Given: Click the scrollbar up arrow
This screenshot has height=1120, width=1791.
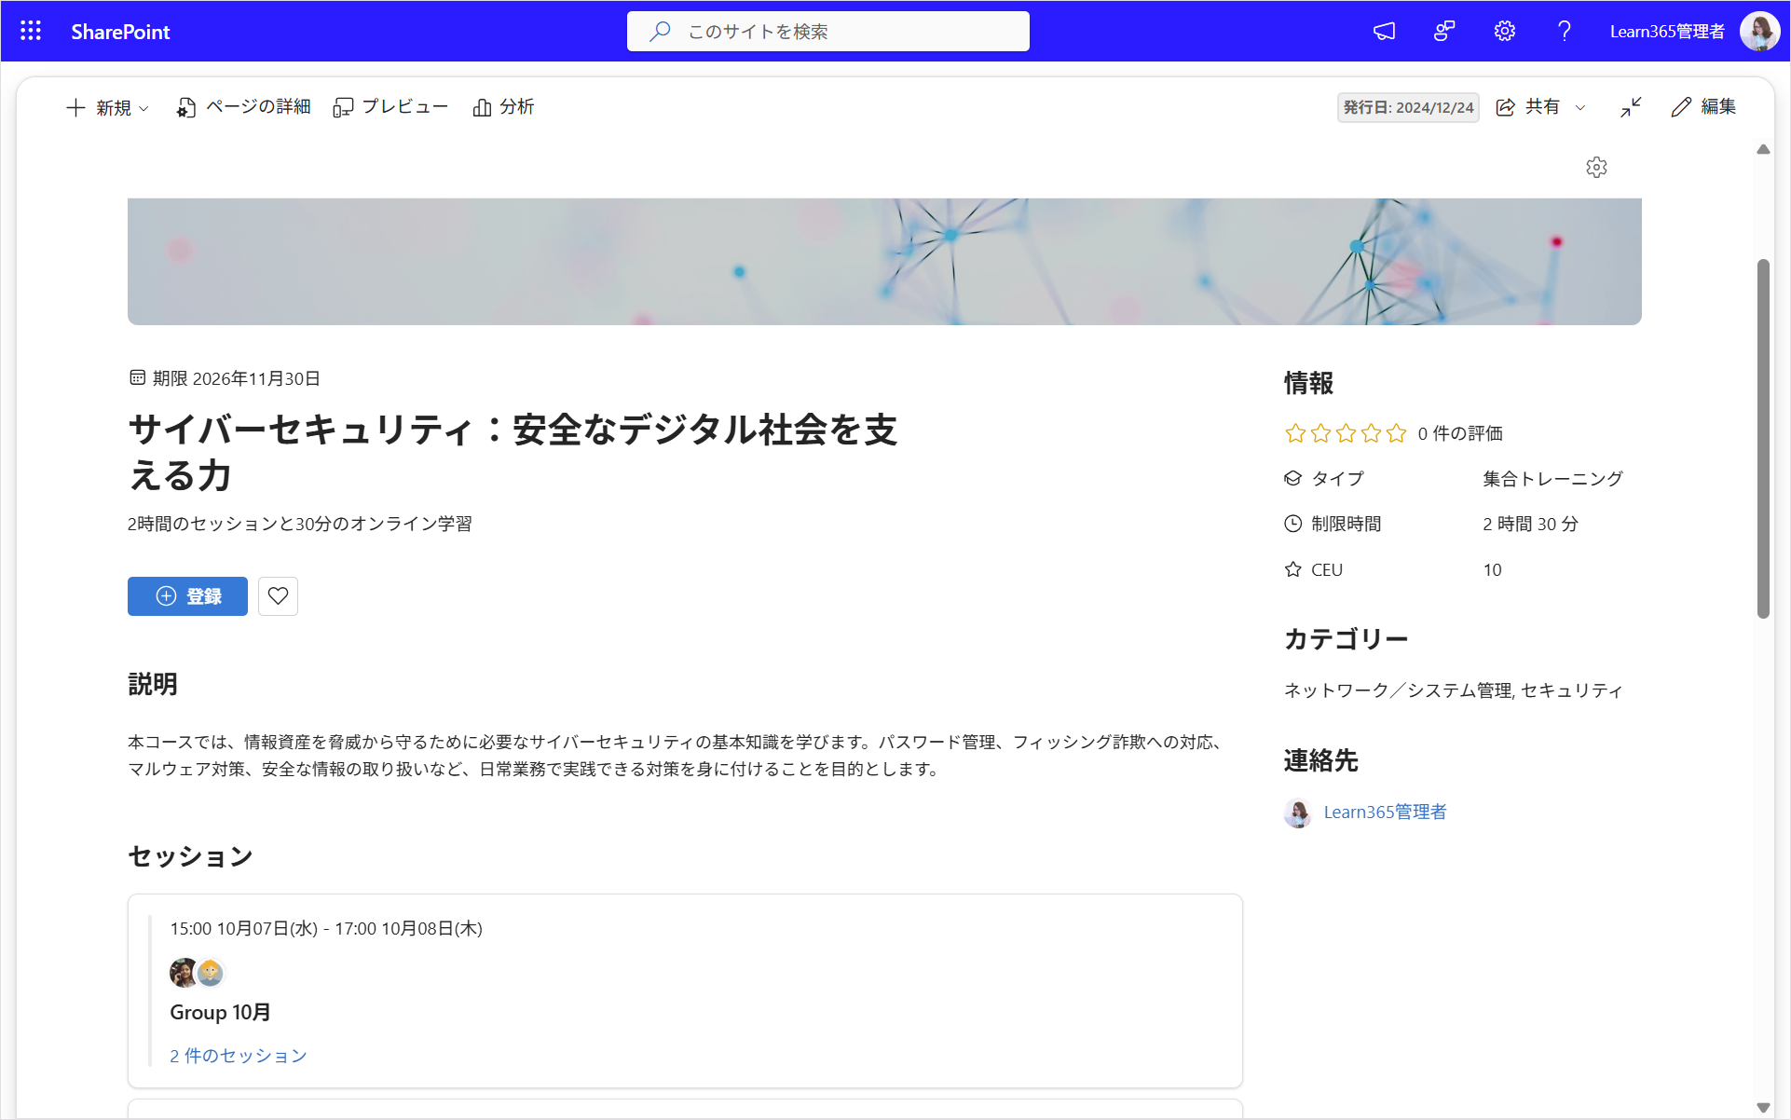Looking at the screenshot, I should click(x=1763, y=149).
